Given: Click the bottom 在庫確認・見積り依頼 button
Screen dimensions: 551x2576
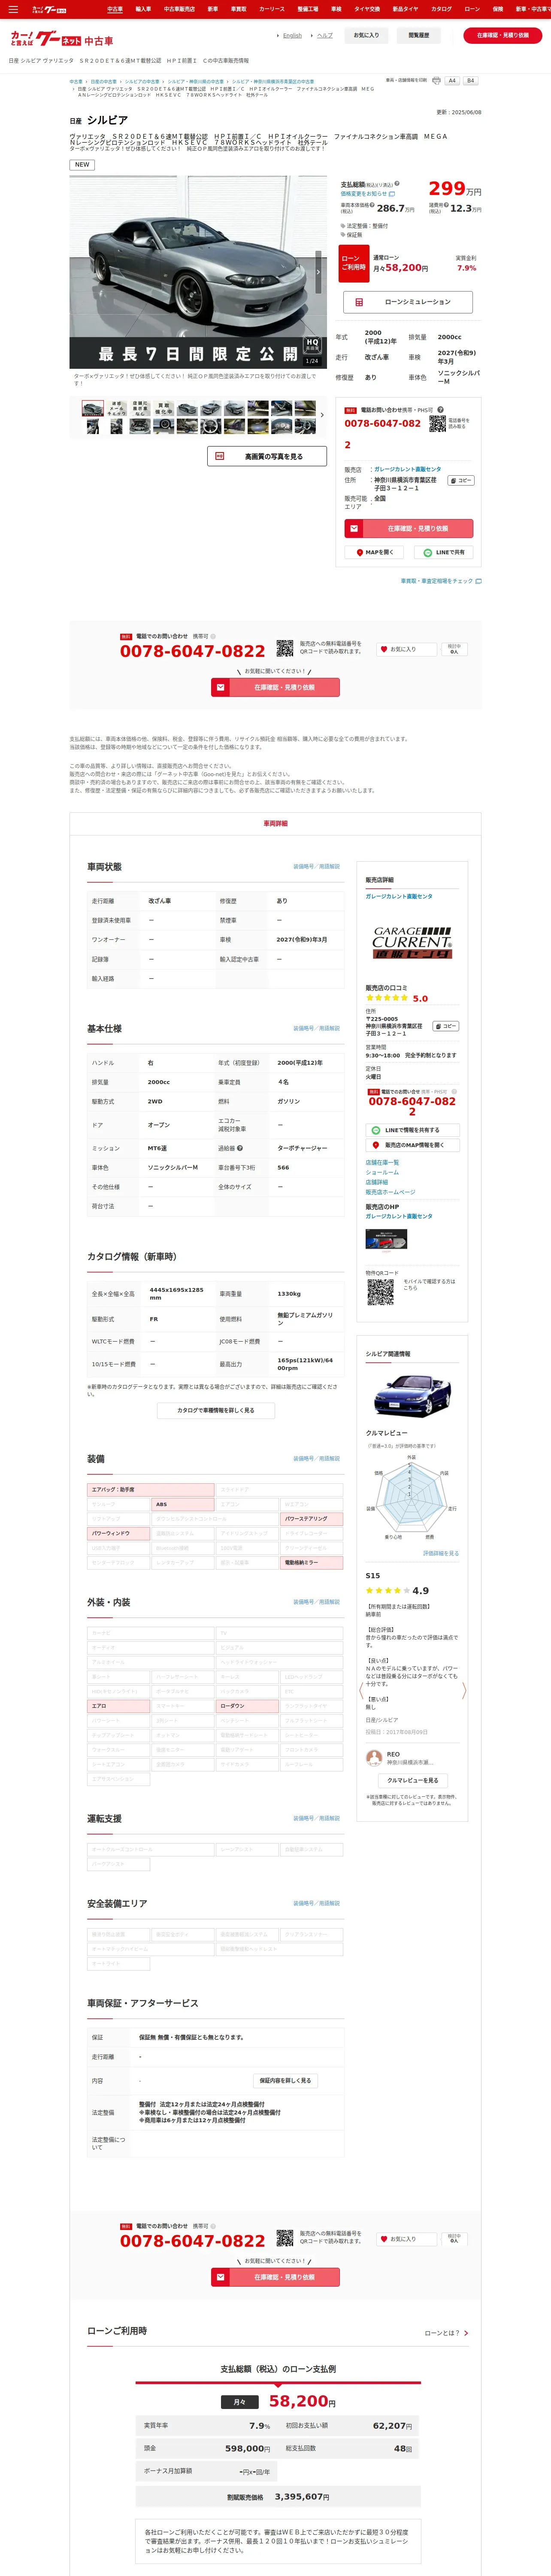Looking at the screenshot, I should [275, 2277].
